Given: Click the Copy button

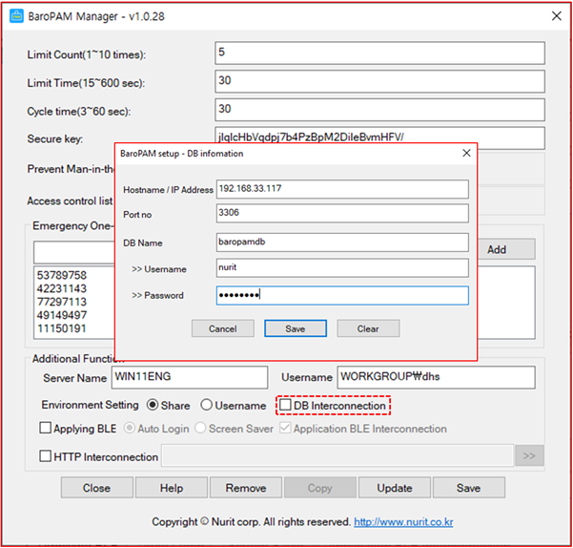Looking at the screenshot, I should pos(320,488).
